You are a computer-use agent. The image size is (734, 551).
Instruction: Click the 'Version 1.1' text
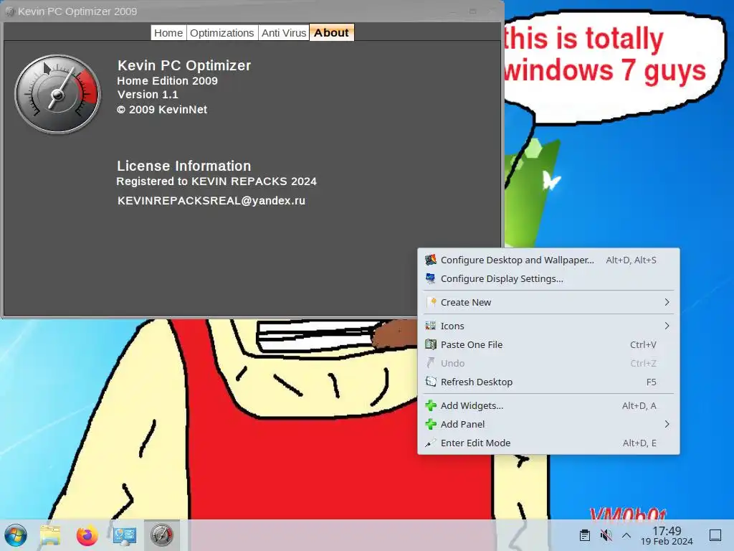148,95
